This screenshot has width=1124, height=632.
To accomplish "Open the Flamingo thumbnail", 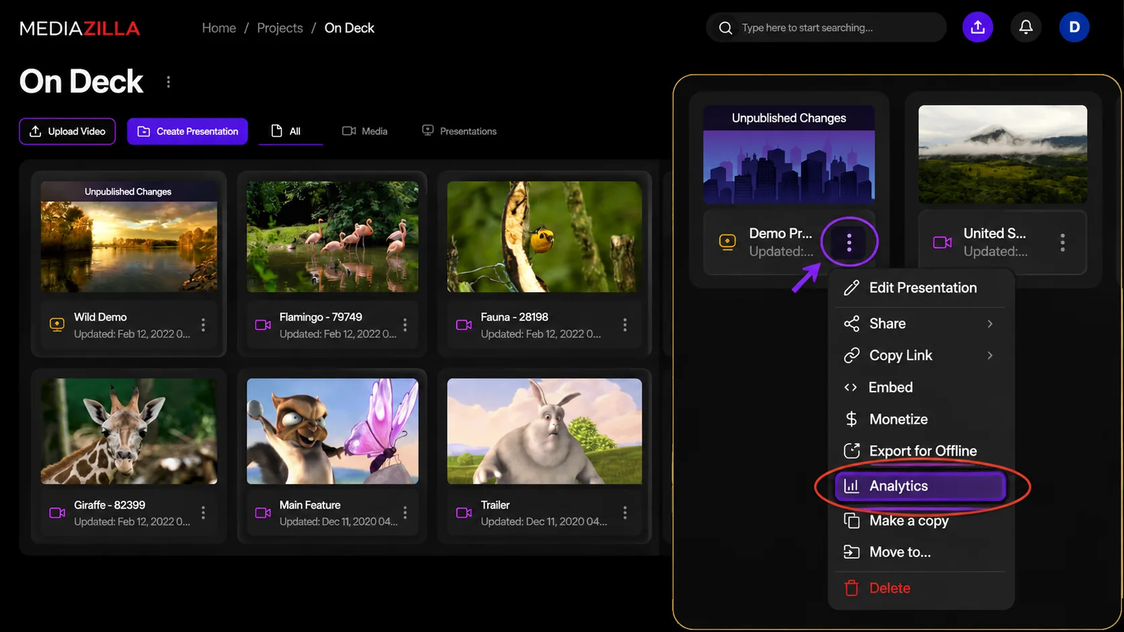I will (x=333, y=236).
